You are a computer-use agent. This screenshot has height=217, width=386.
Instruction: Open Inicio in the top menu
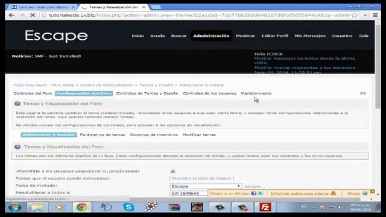tap(138, 36)
